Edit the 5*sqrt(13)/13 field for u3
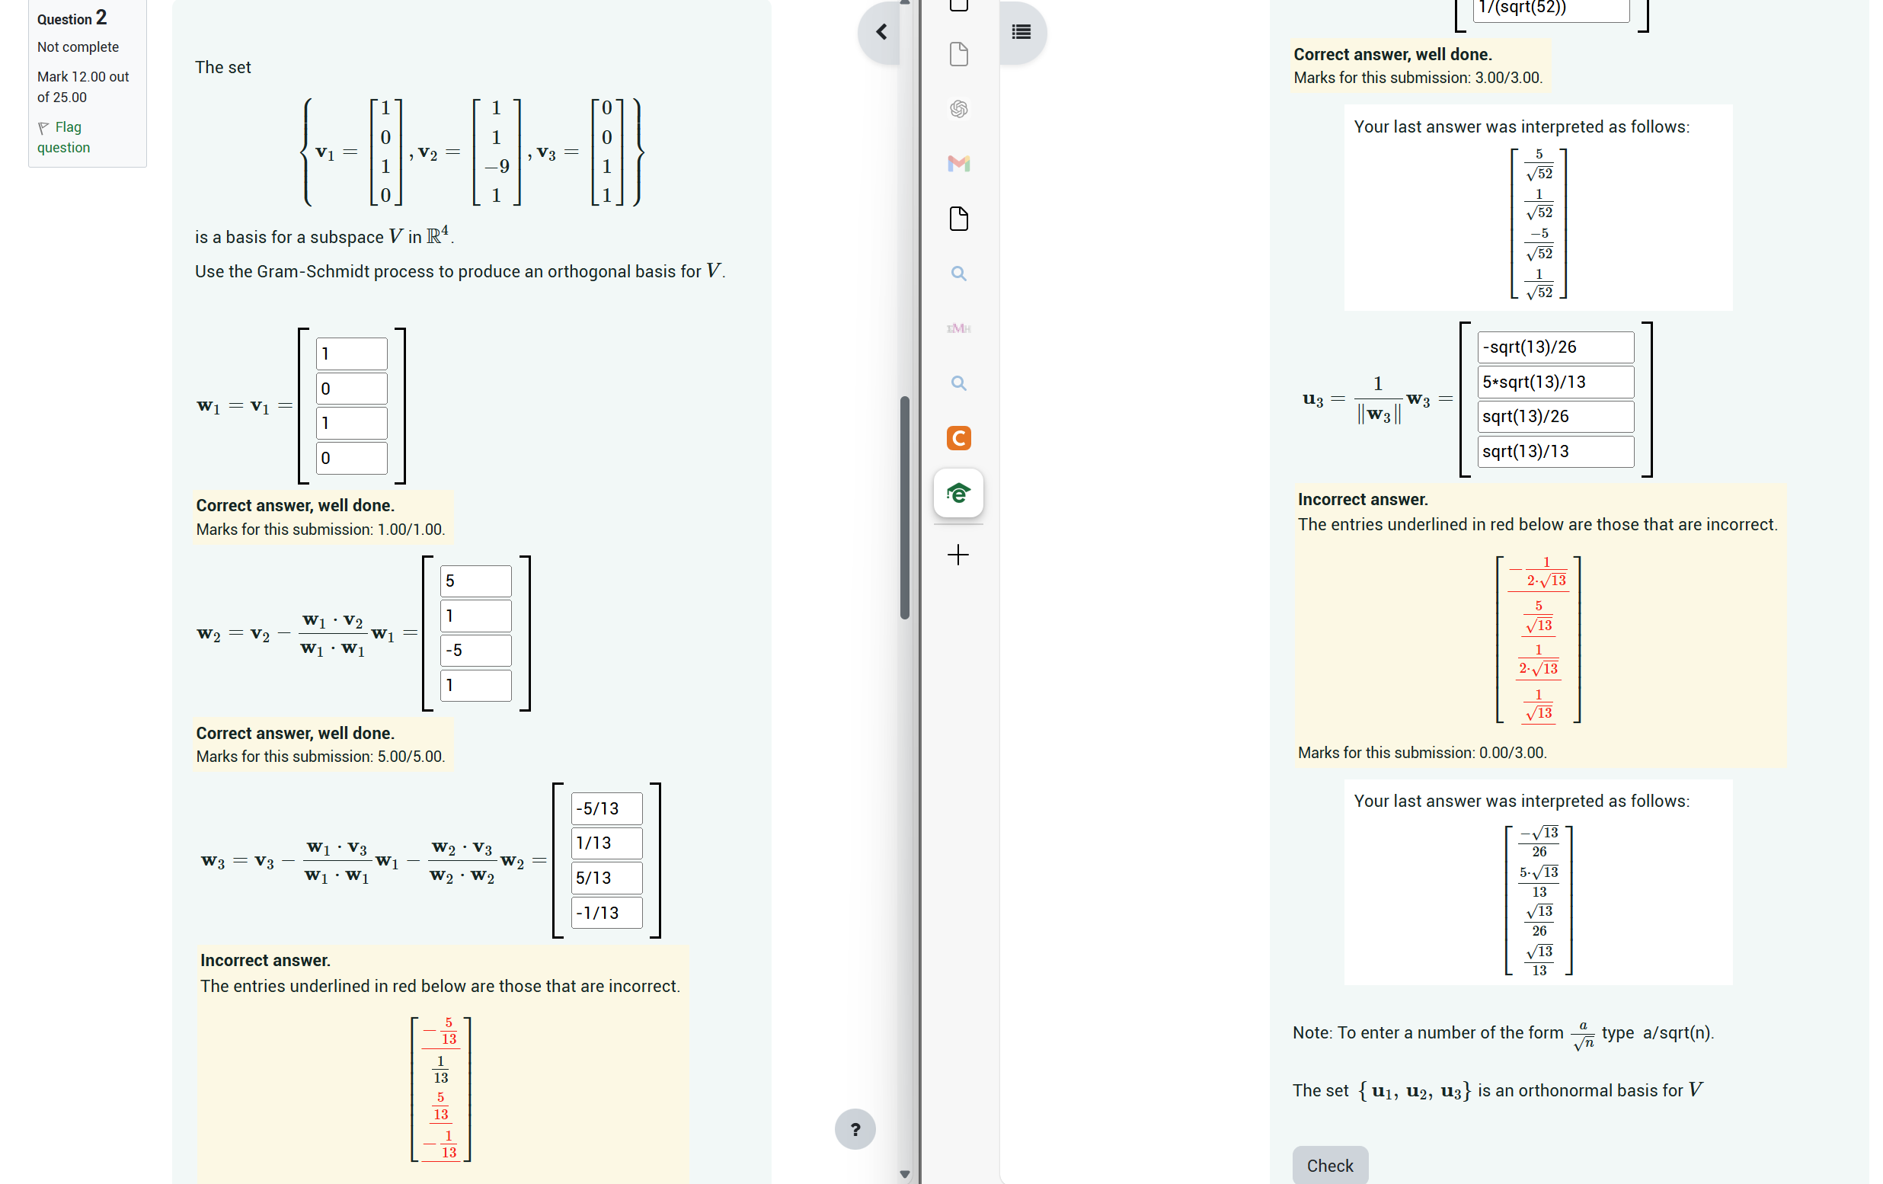1883x1184 pixels. 1555,382
